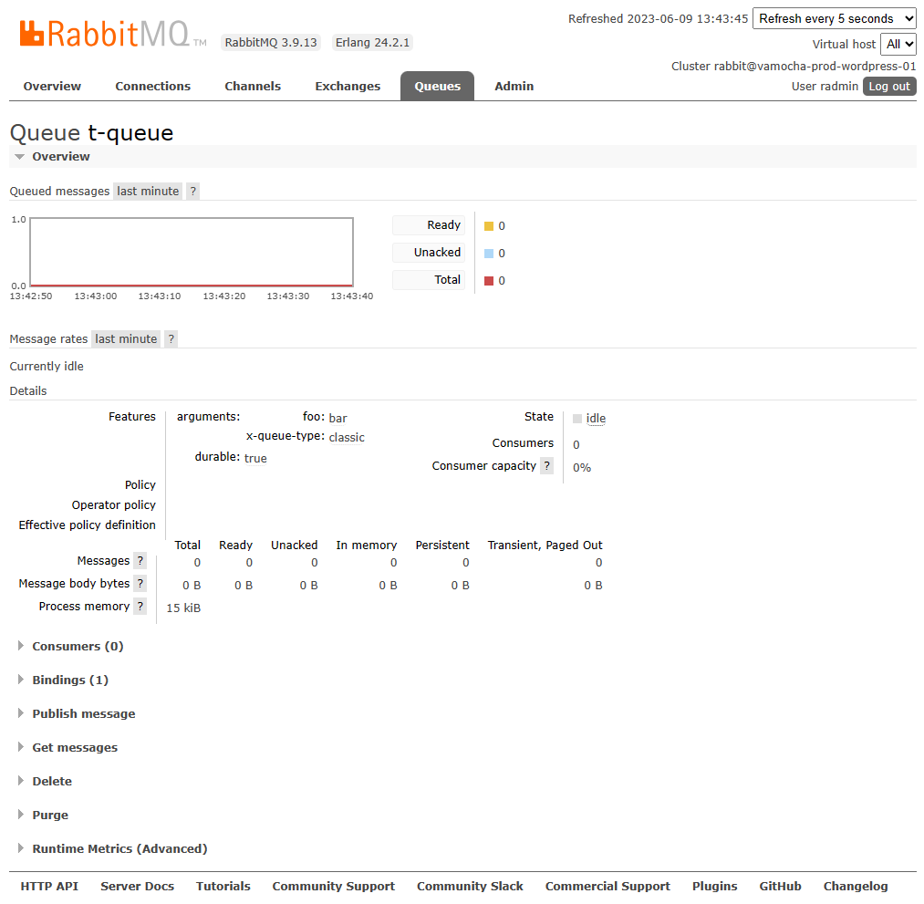Open the Tutorials footer link
This screenshot has width=924, height=904.
point(223,886)
